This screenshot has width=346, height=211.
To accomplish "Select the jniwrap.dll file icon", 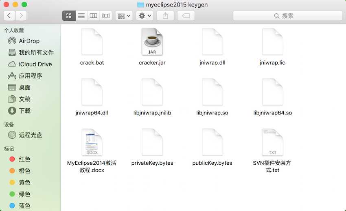I will tap(212, 41).
